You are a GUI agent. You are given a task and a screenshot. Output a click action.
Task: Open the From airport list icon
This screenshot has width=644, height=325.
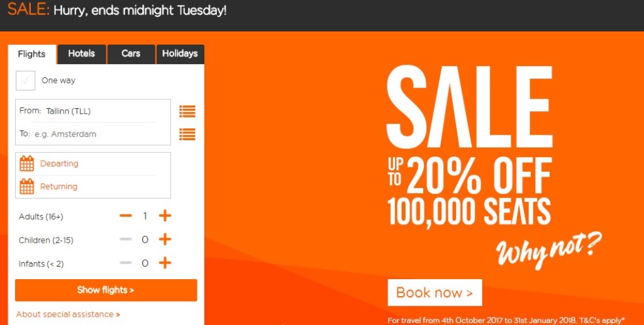point(187,111)
